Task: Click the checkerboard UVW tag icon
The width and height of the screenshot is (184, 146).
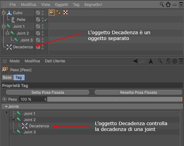Action: (65, 12)
